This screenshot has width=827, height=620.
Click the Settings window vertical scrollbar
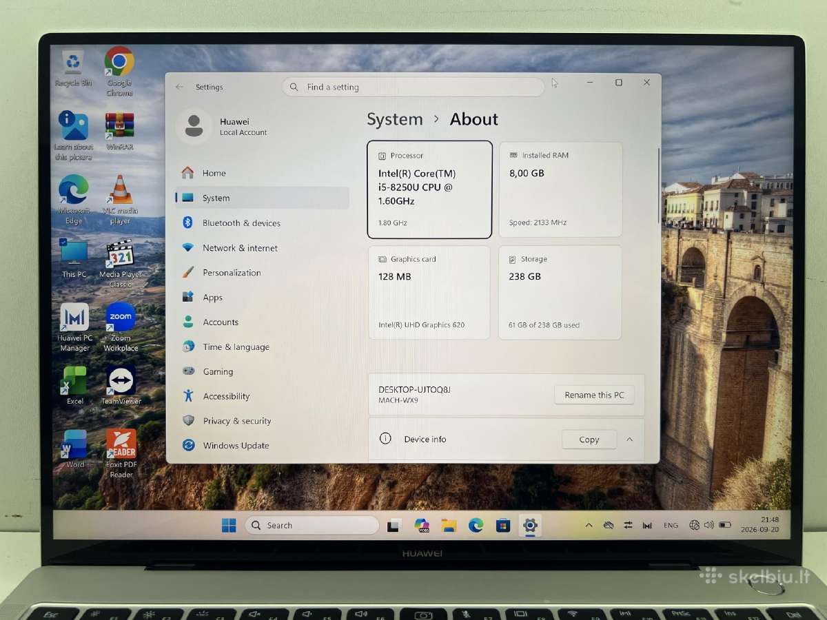pyautogui.click(x=657, y=185)
